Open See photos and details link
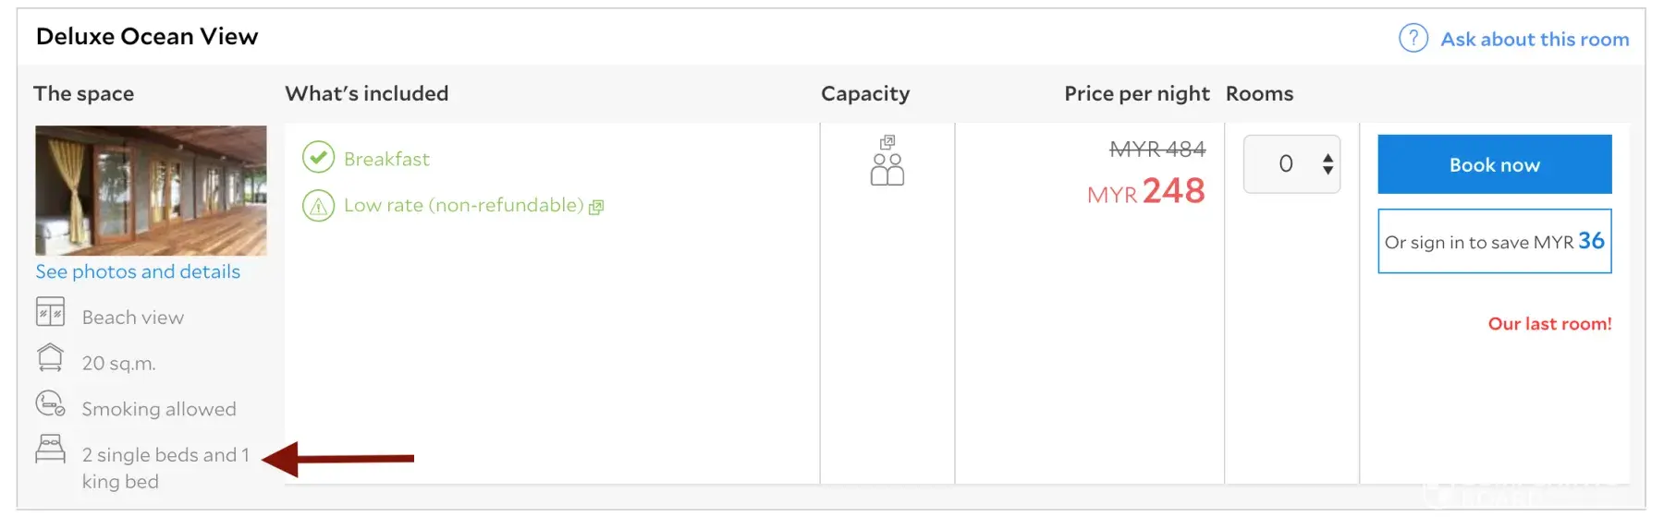Viewport: 1664px width, 528px height. click(x=138, y=271)
